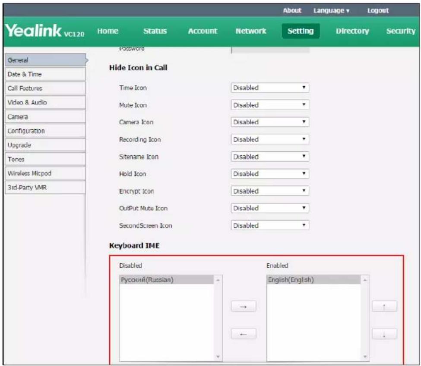Move enabled IME up with up arrow
The height and width of the screenshot is (366, 421).
pyautogui.click(x=384, y=306)
